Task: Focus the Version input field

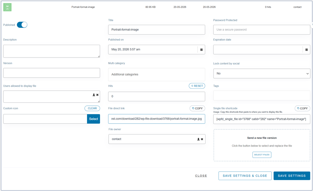Action: pos(51,73)
